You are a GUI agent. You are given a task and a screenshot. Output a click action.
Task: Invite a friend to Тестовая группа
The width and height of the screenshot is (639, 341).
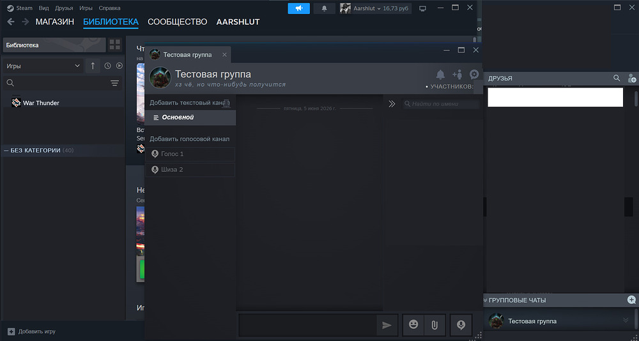[x=458, y=75]
